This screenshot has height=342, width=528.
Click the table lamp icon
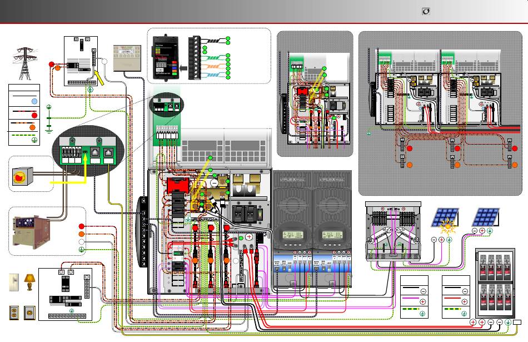click(x=29, y=282)
